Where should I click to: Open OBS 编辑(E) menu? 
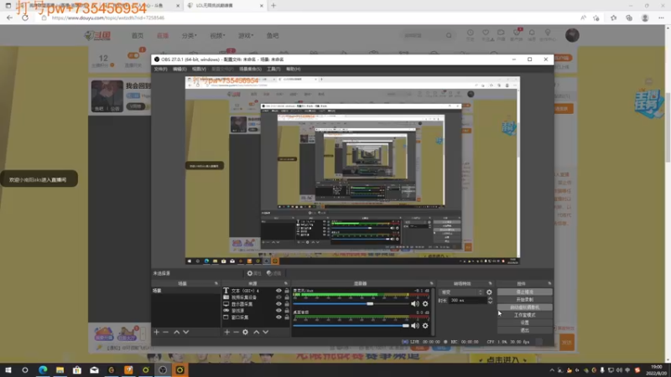pos(179,69)
